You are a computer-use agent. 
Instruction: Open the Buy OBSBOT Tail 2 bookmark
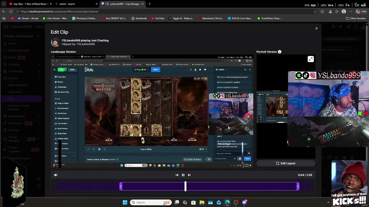pyautogui.click(x=114, y=18)
